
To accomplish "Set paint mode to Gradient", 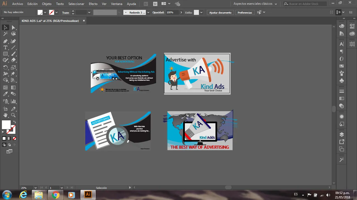I will [9, 138].
